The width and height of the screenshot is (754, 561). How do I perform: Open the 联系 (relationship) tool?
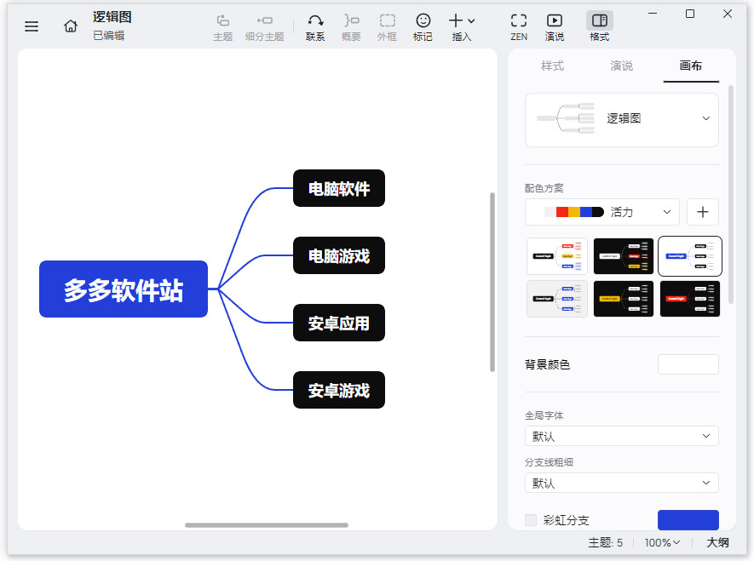tap(314, 26)
